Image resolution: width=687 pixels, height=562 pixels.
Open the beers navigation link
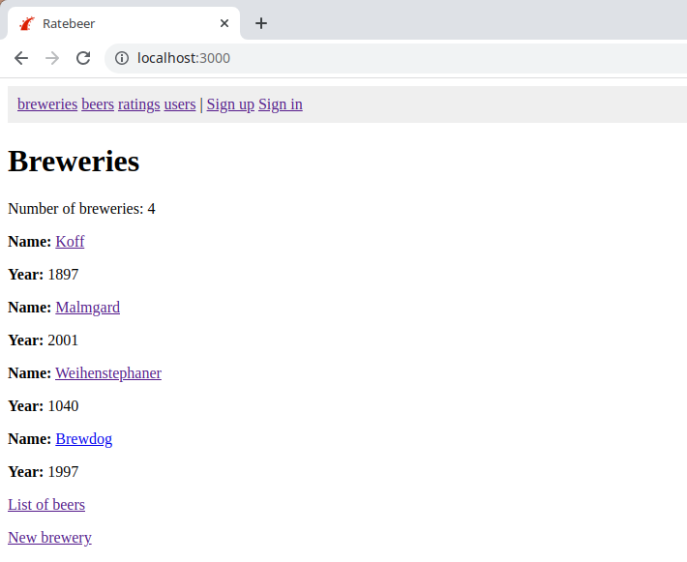[x=98, y=104]
